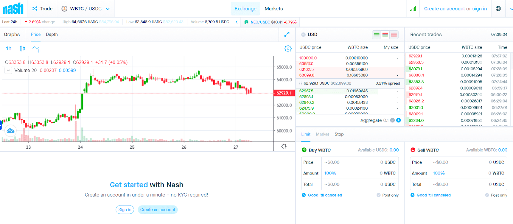Click the clock icon in Sell panel
The image size is (513, 224).
(x=412, y=195)
